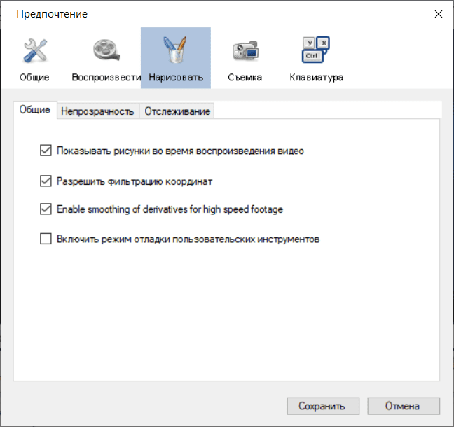Viewport: 454px width, 427px height.
Task: Disable the 'Разрешить фильтрацию координат' checkbox
Action: [46, 181]
